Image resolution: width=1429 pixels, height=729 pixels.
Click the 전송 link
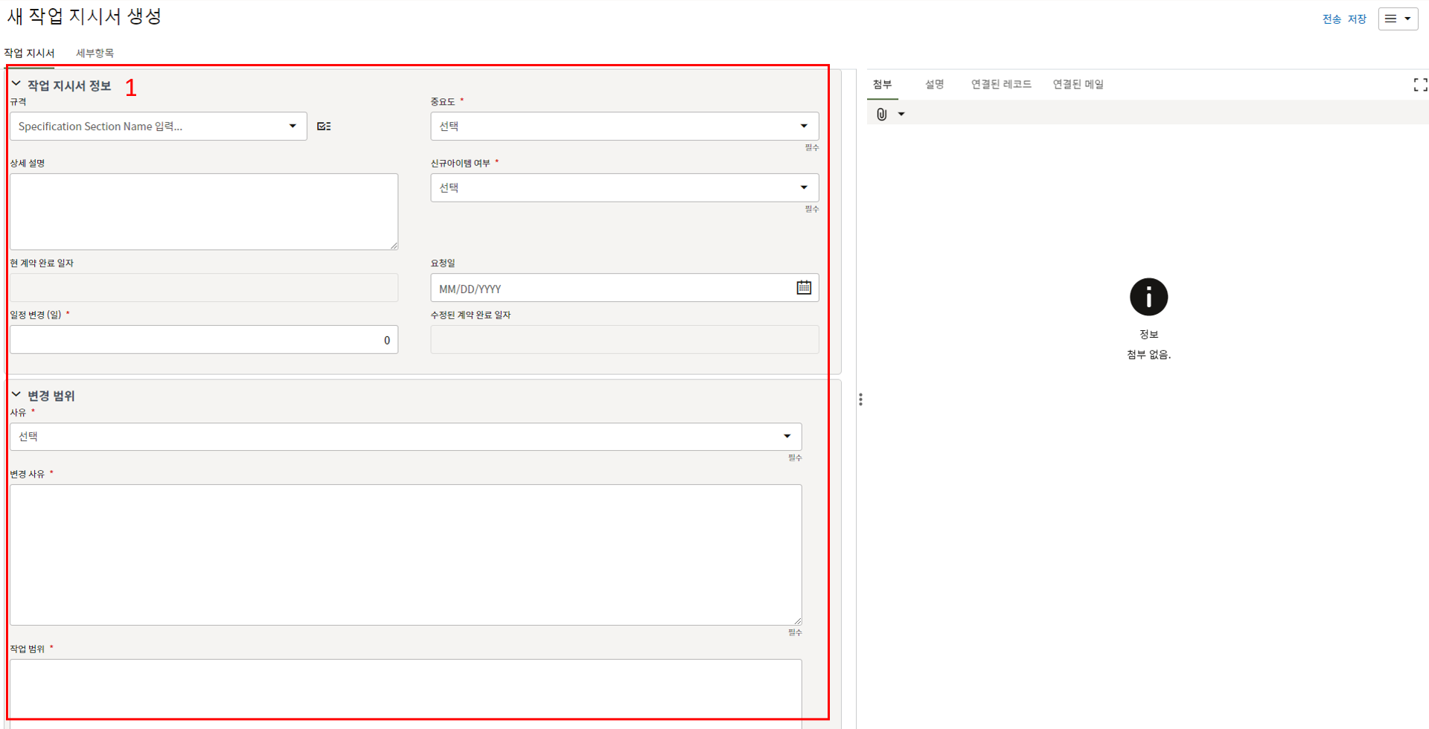tap(1331, 19)
